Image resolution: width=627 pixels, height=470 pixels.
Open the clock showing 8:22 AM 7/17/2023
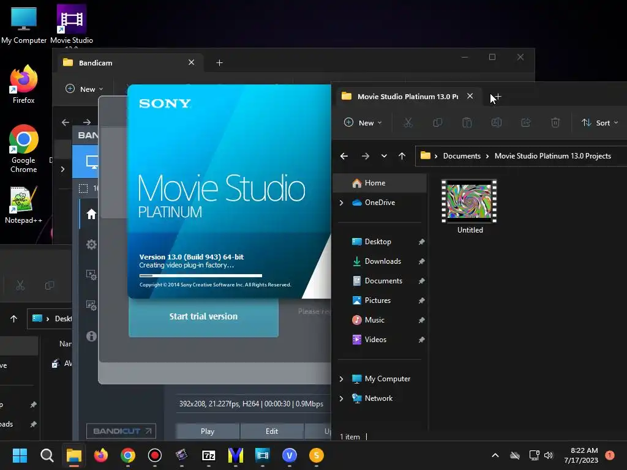pos(582,455)
